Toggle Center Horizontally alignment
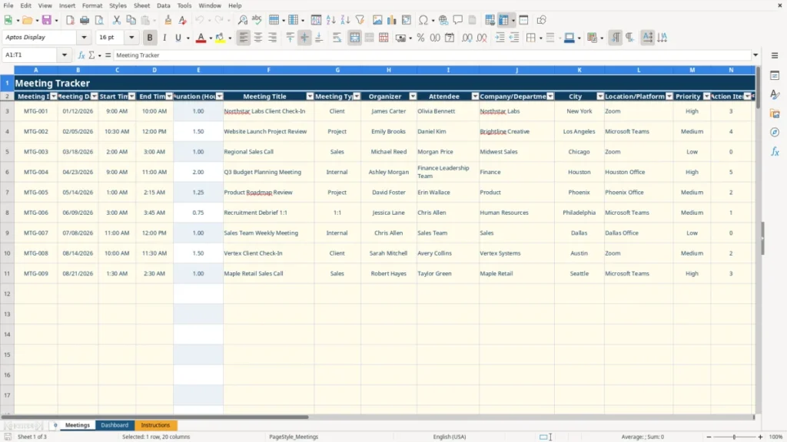This screenshot has height=442, width=787. tap(258, 38)
